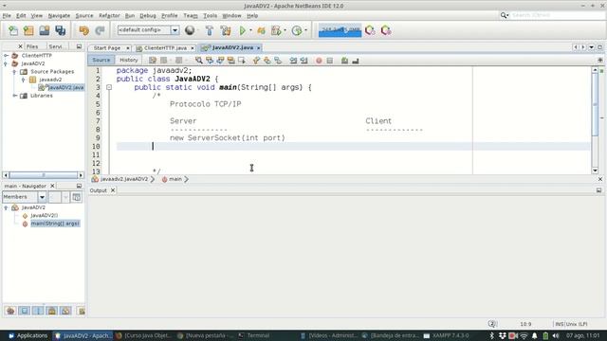Image resolution: width=607 pixels, height=341 pixels.
Task: Click the Redo toolbar icon
Action: point(100,30)
